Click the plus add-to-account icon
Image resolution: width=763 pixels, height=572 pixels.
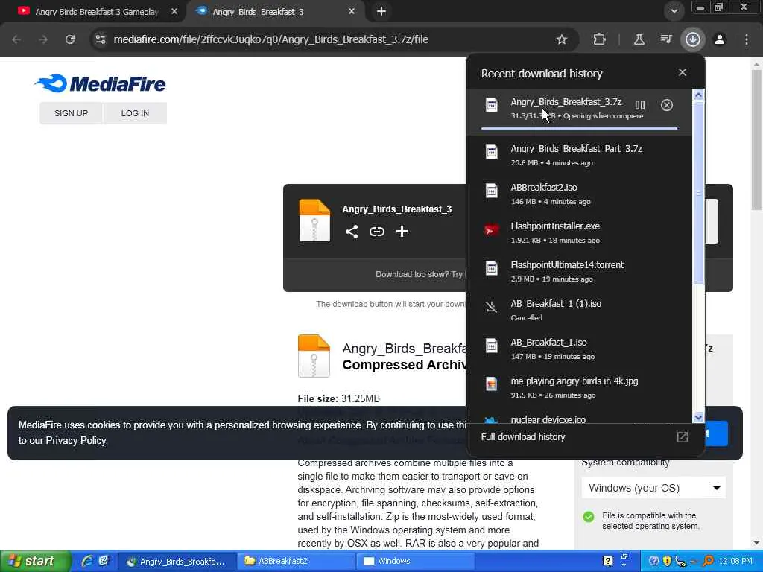(402, 232)
